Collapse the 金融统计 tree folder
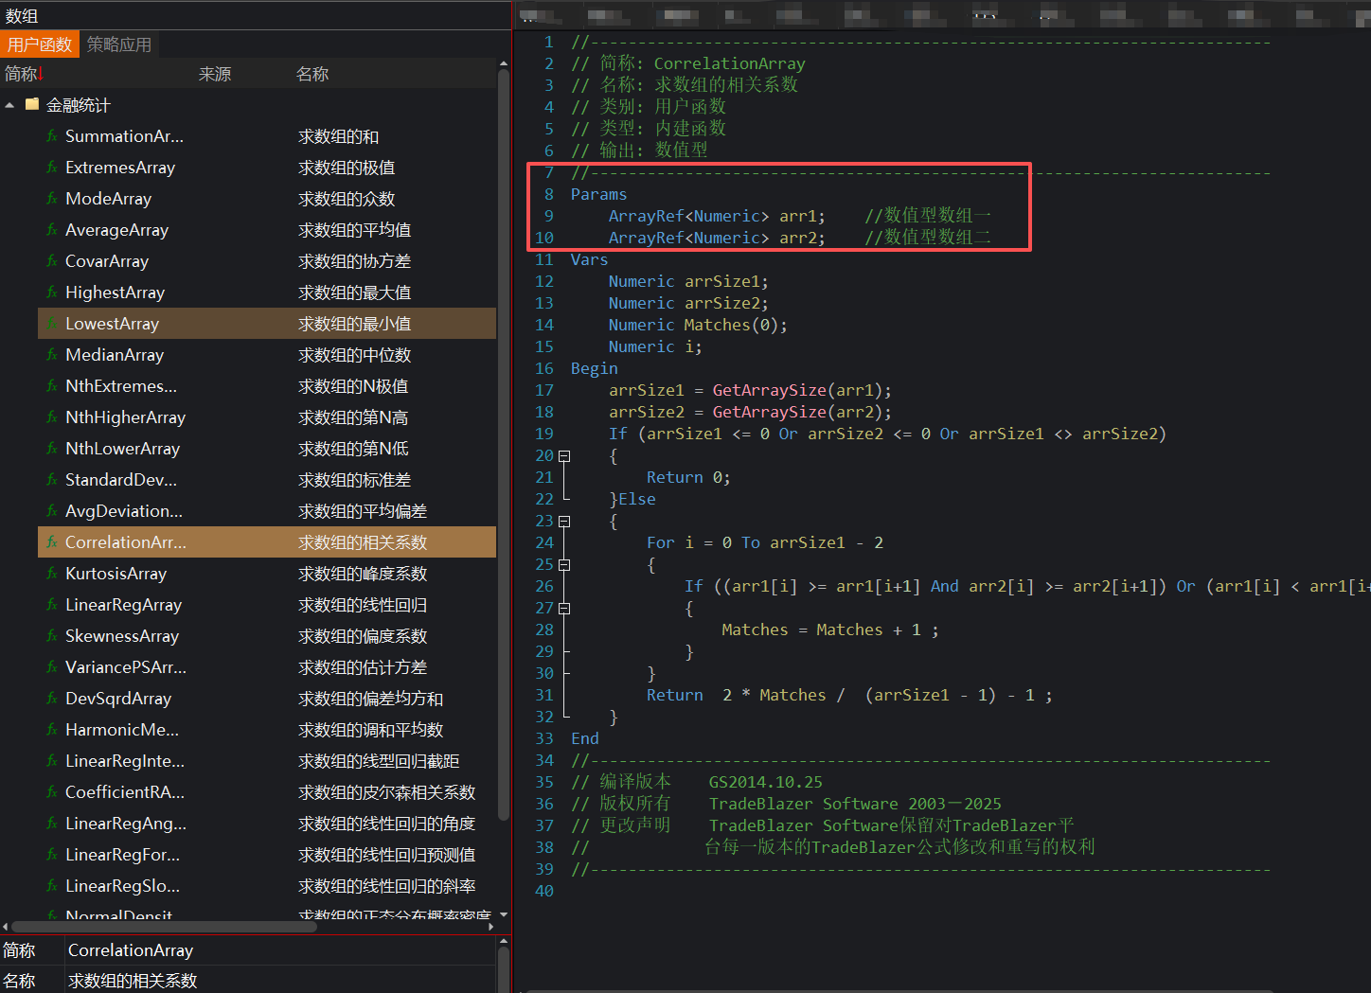Image resolution: width=1371 pixels, height=993 pixels. 9,105
